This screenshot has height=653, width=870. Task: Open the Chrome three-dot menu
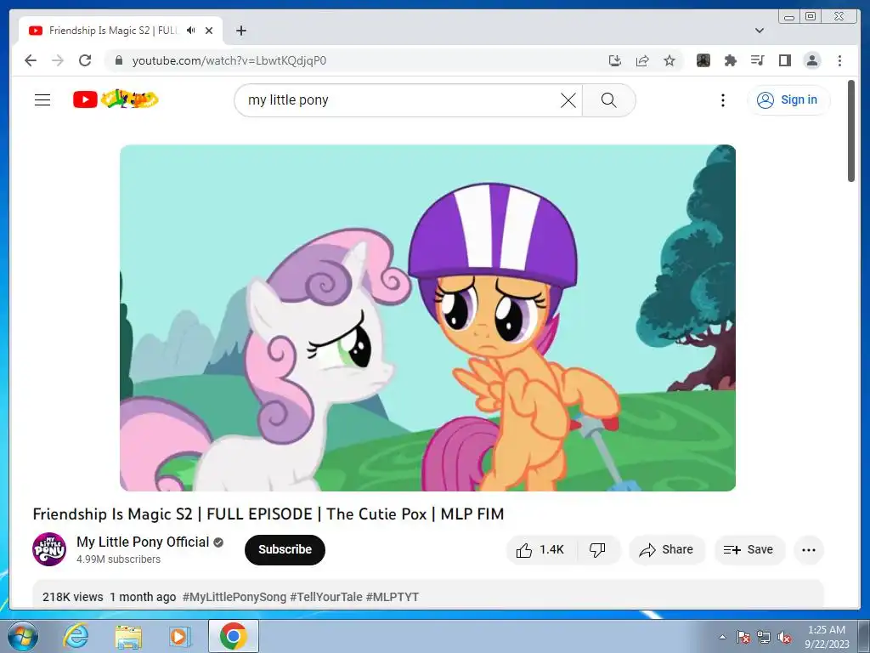[839, 60]
